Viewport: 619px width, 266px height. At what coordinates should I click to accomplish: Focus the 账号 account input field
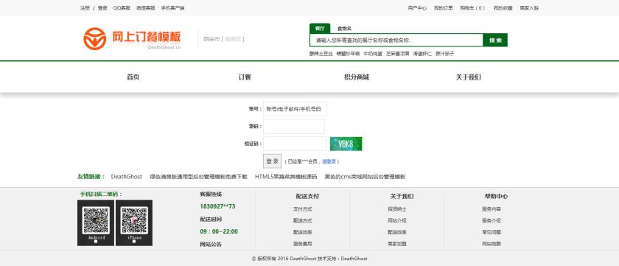(295, 109)
